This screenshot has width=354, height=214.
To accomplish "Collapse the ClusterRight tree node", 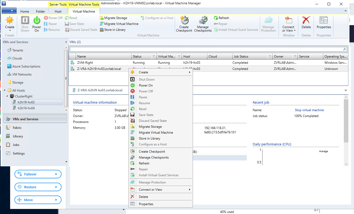I will (7, 96).
